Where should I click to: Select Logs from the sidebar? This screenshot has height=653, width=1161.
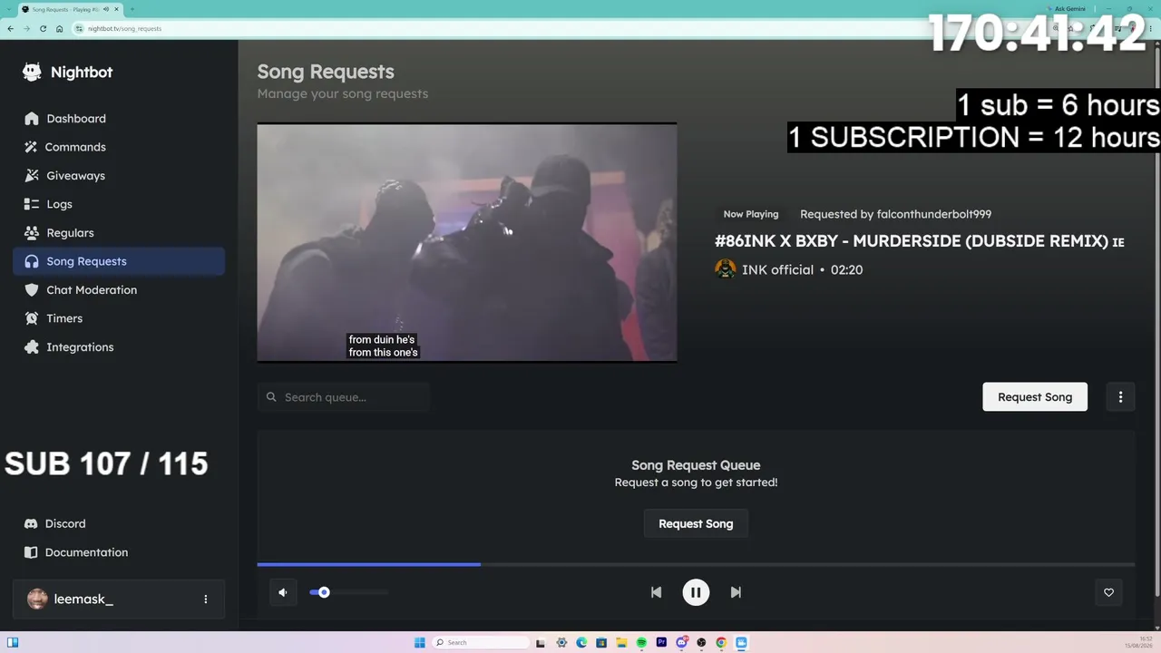coord(119,204)
